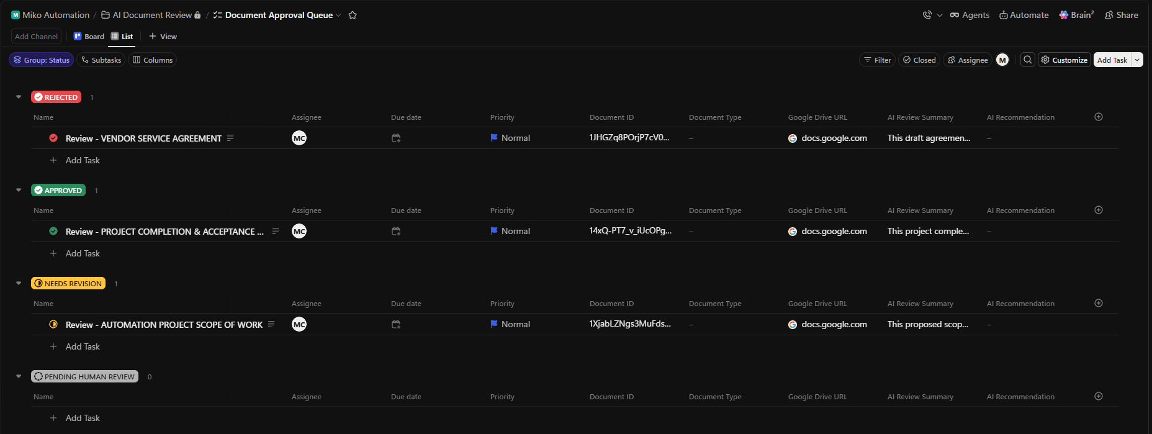Click priority flag of Automation Scope task
This screenshot has width=1152, height=434.
coord(494,324)
